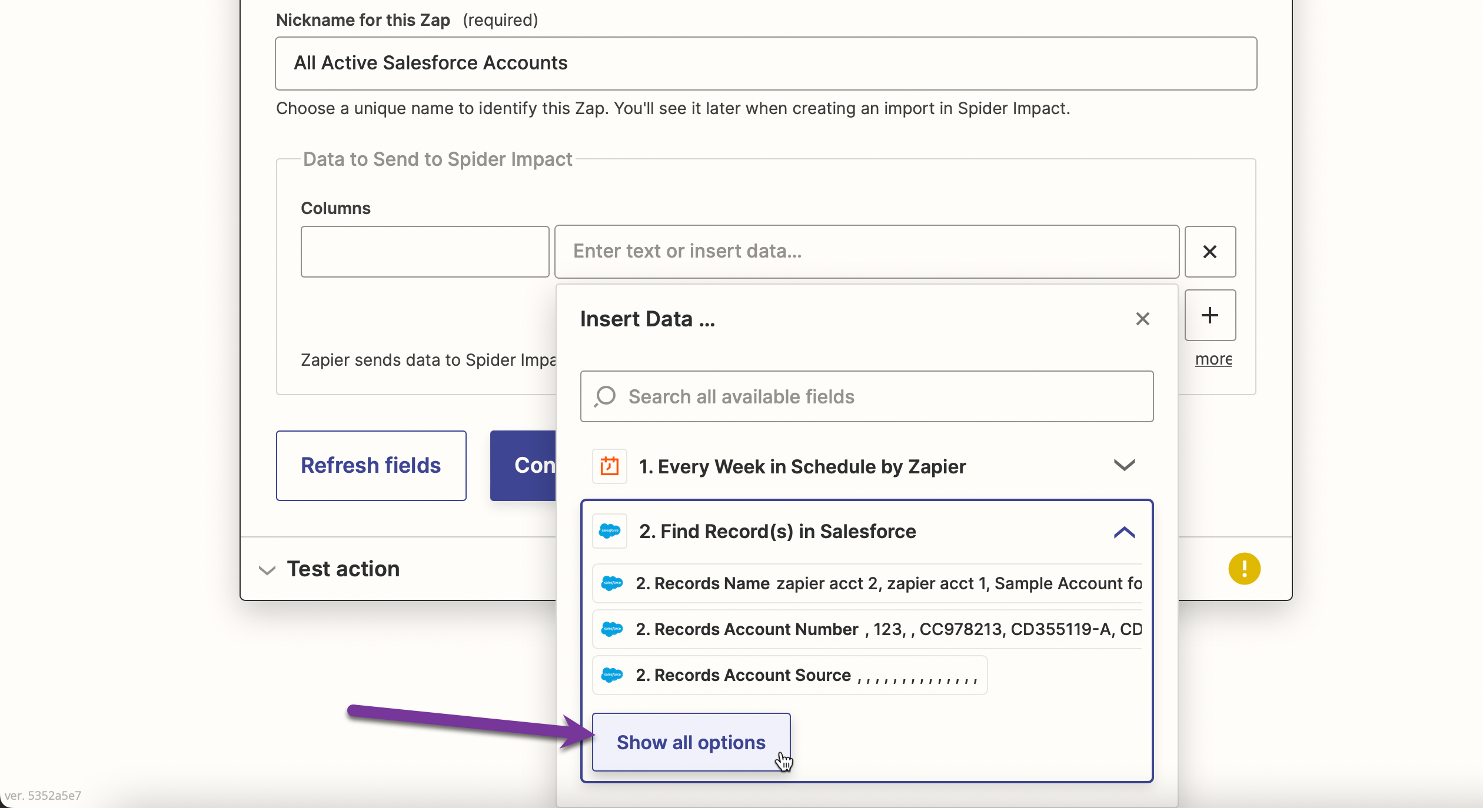Screen dimensions: 1483x808
Task: Click the Nickname for this Zap field
Action: click(x=766, y=63)
